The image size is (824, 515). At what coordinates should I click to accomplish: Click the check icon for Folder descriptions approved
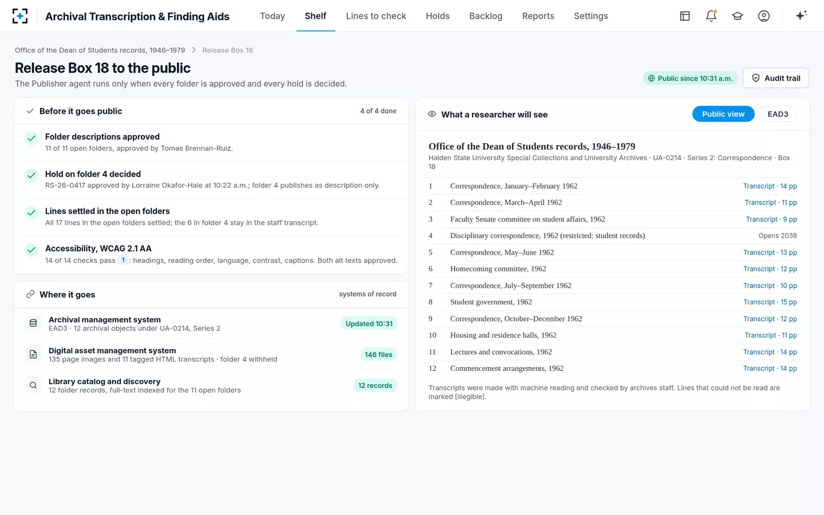[x=31, y=138]
